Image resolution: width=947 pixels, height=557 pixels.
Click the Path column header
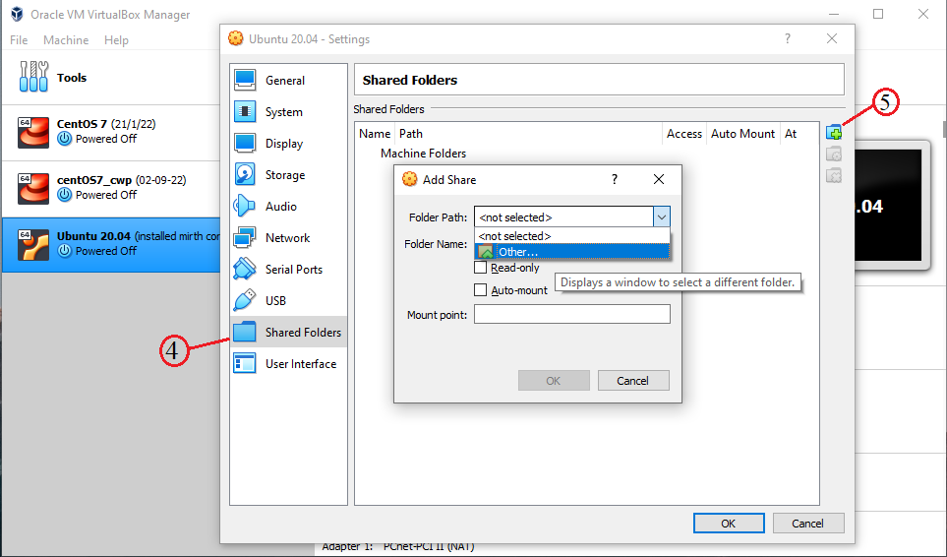pos(528,134)
